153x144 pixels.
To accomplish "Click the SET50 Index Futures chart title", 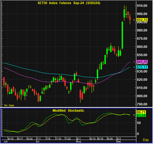I will click(x=69, y=3).
